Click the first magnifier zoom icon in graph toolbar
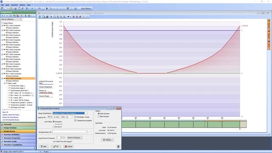Image resolution: width=272 pixels, height=153 pixels. [58, 17]
